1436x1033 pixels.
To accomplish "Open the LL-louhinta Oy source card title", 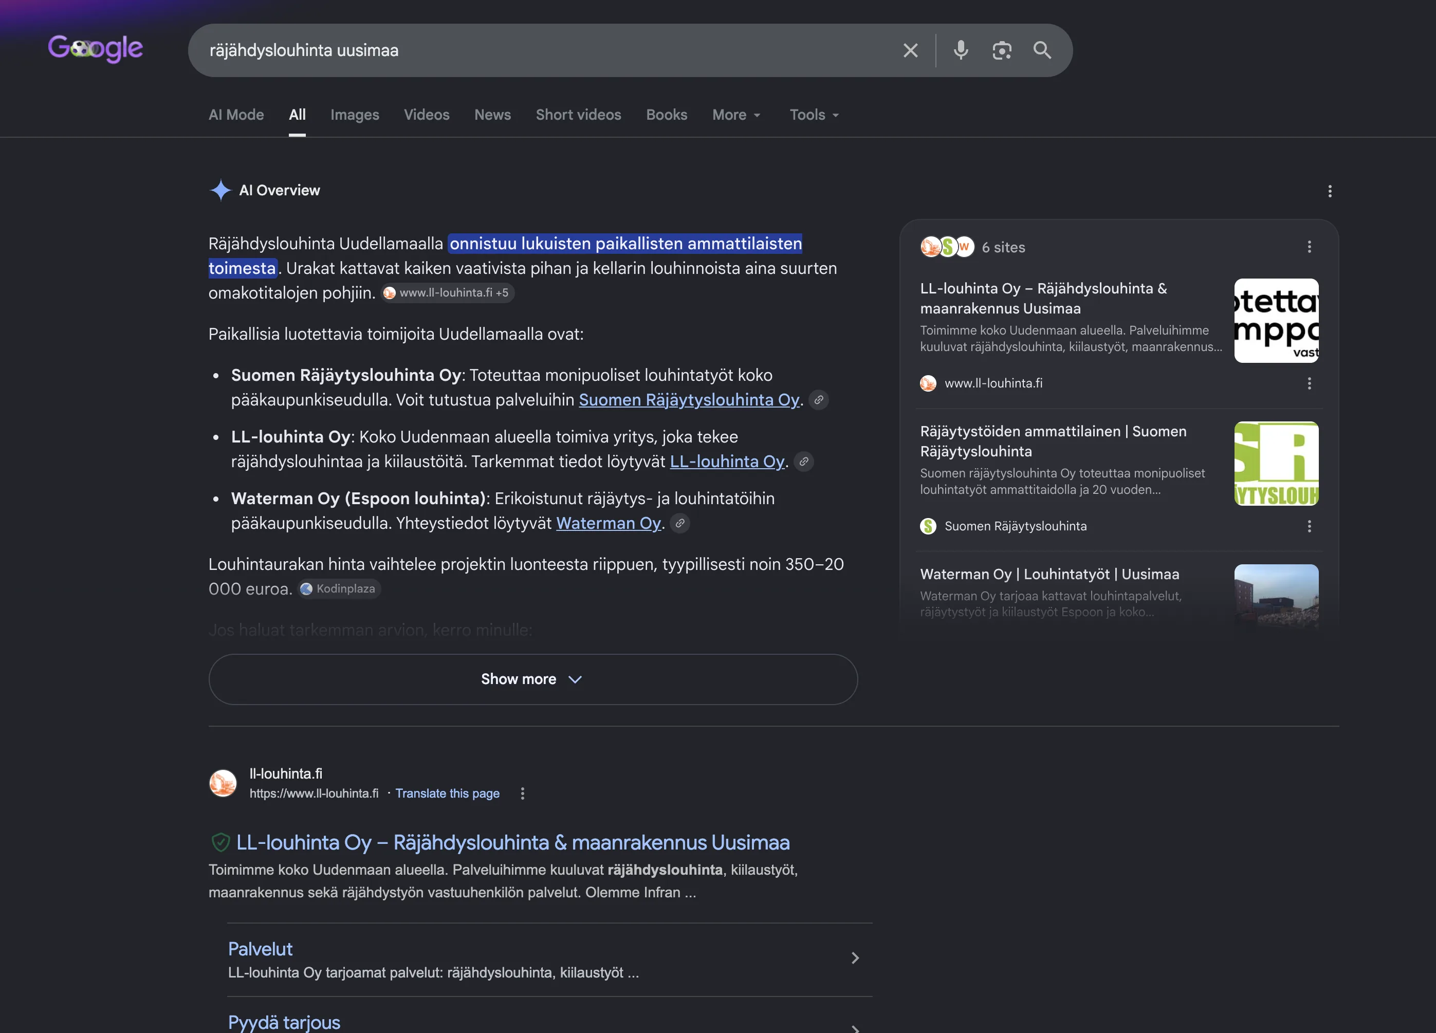I will pyautogui.click(x=1043, y=298).
